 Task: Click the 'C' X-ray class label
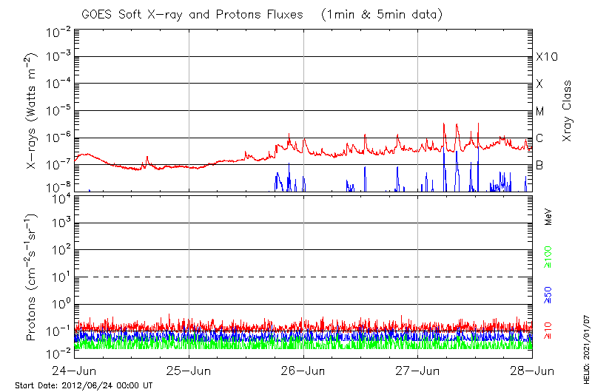point(539,138)
